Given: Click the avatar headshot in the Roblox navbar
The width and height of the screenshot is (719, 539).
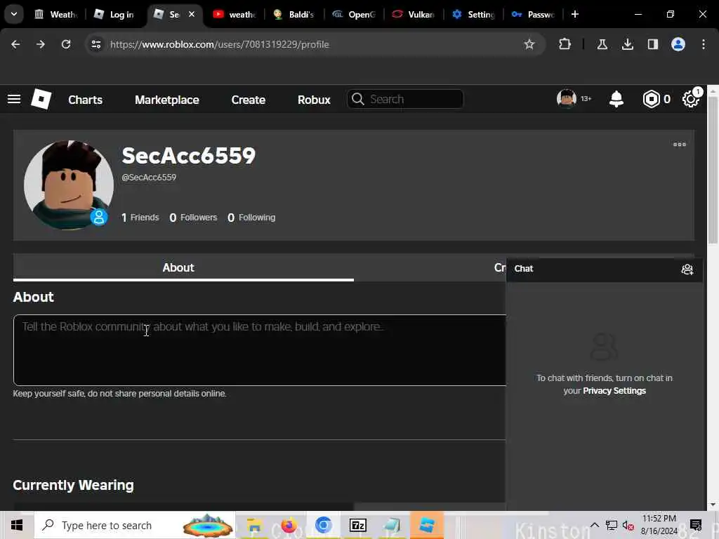Looking at the screenshot, I should pyautogui.click(x=567, y=98).
